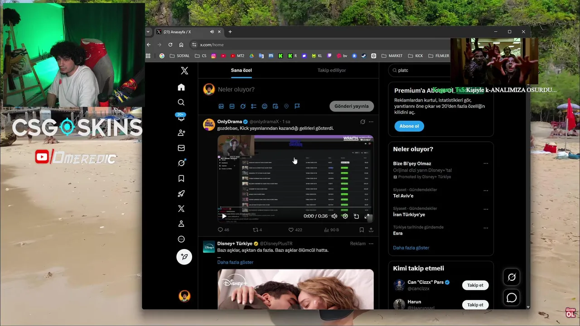Open floating chat messages button

(x=512, y=297)
